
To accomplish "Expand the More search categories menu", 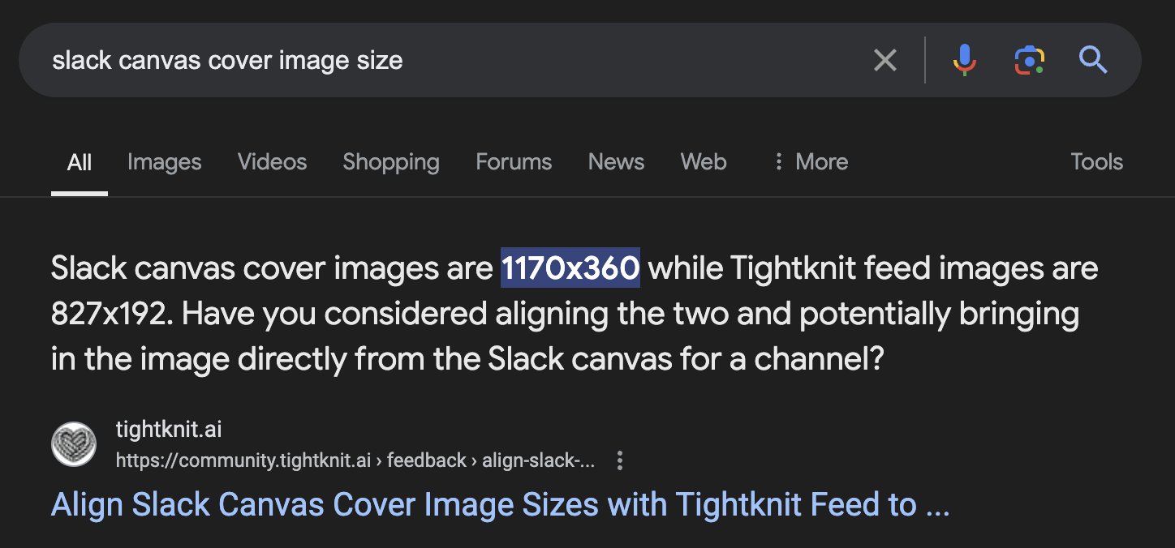I will coord(810,161).
